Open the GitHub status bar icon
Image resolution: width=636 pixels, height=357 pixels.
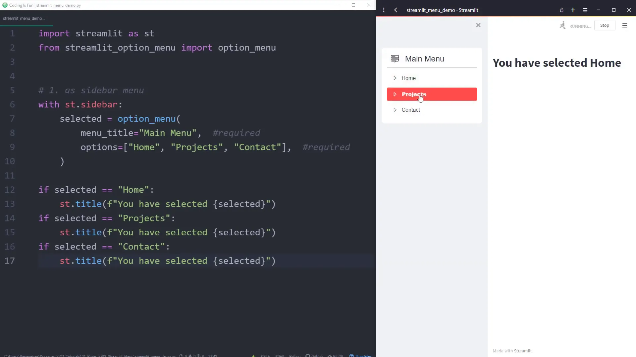coord(314,356)
